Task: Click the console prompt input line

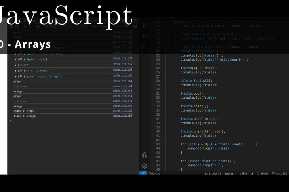Action: tap(71, 121)
